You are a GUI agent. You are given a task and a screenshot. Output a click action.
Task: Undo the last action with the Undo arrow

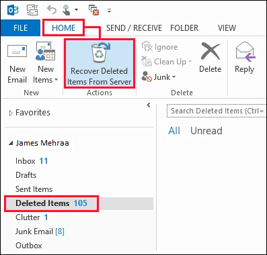(52, 9)
